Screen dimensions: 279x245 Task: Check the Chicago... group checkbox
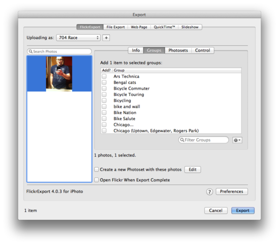tap(104, 125)
